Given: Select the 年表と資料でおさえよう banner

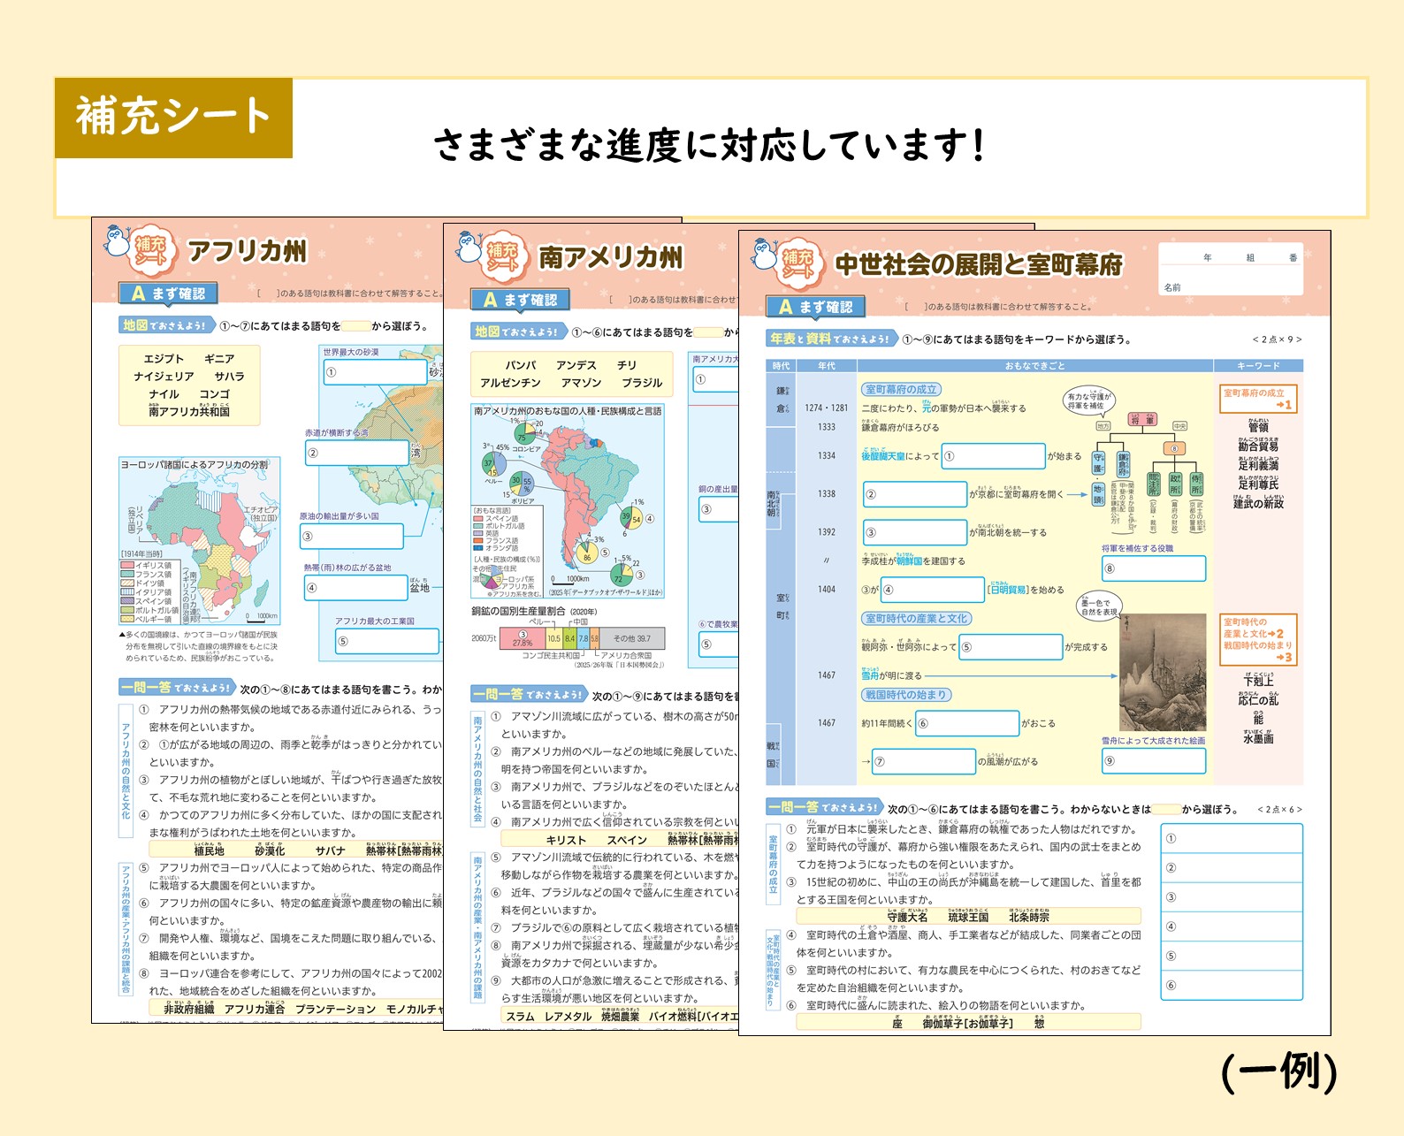Looking at the screenshot, I should (831, 339).
